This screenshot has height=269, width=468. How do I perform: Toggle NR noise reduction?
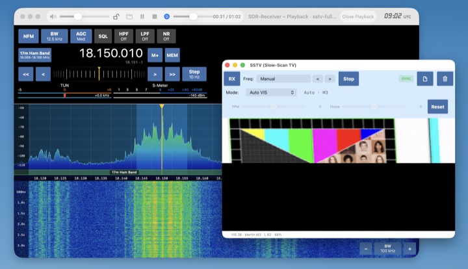point(166,36)
